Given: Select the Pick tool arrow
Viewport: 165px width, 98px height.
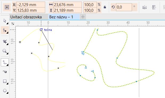Looking at the screenshot, I should pos(5,21).
